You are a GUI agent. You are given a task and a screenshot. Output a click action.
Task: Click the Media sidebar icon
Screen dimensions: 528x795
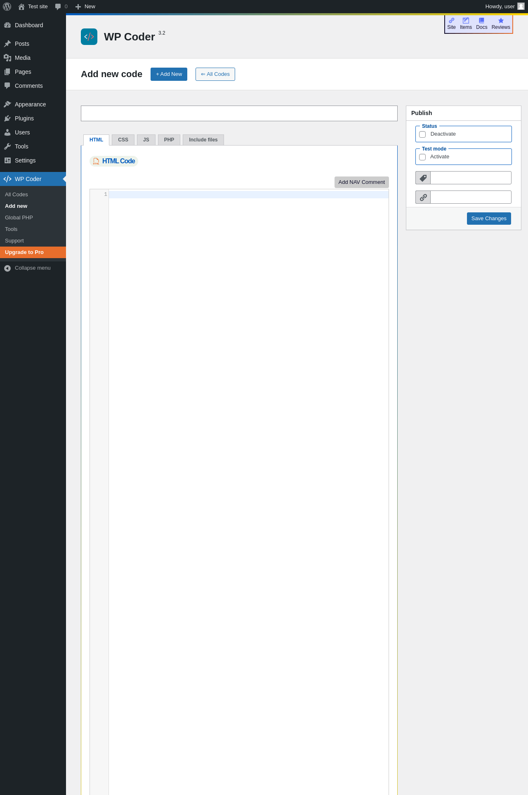7,58
